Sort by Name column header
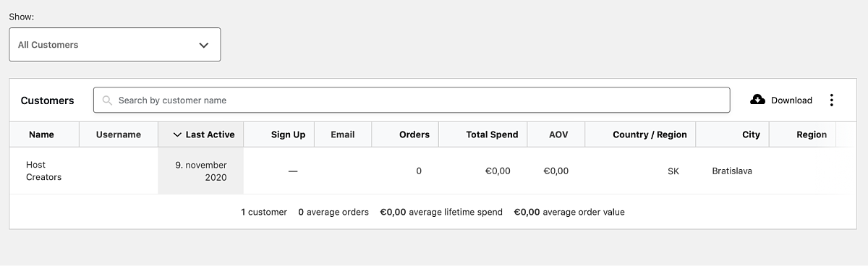 tap(42, 134)
